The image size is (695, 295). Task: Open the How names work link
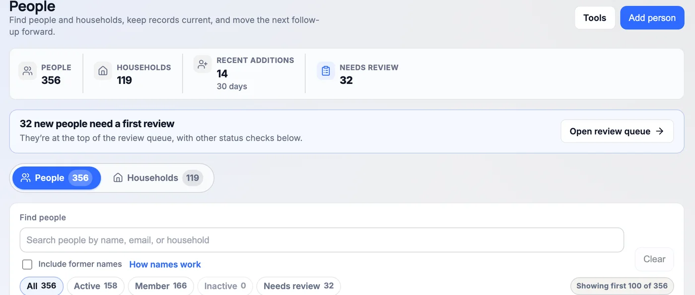[x=165, y=264]
